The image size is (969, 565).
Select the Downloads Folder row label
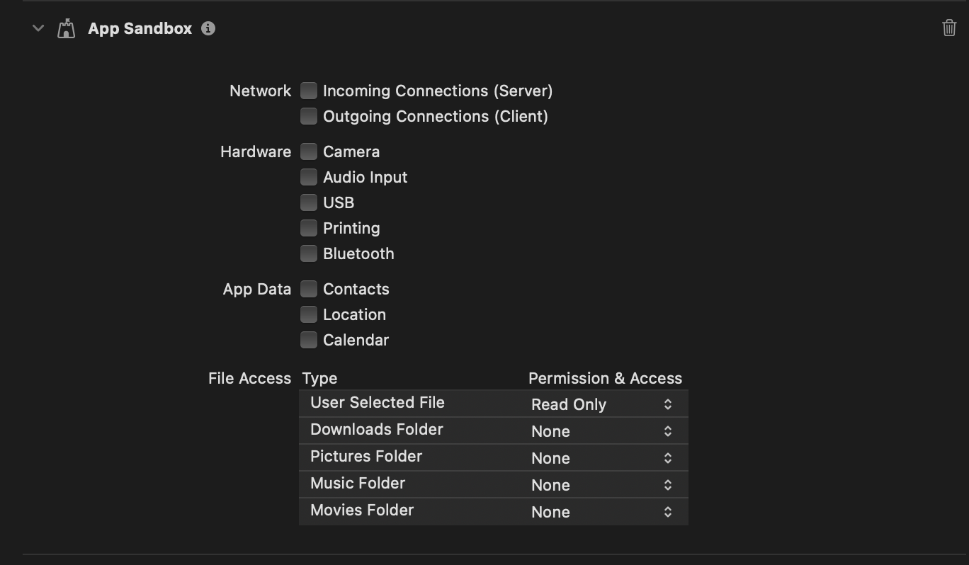[377, 430]
